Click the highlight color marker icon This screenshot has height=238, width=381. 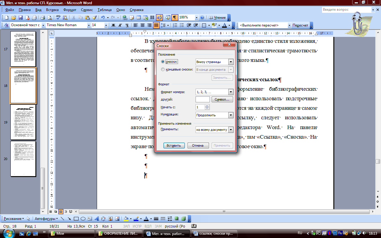point(214,25)
